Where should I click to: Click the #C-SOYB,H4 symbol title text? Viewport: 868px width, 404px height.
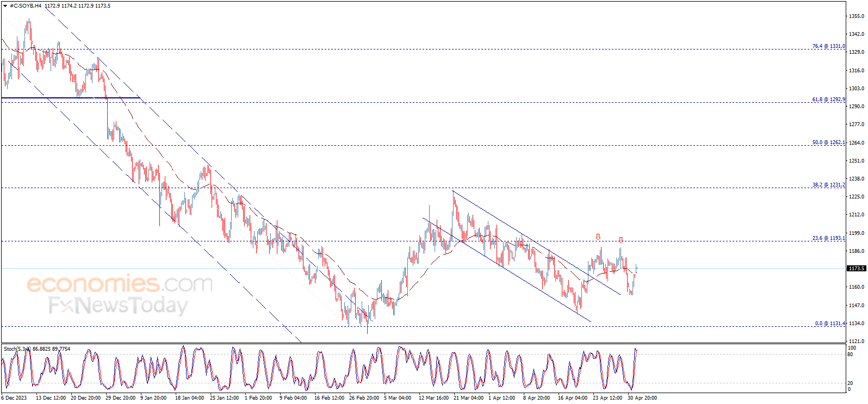[26, 6]
